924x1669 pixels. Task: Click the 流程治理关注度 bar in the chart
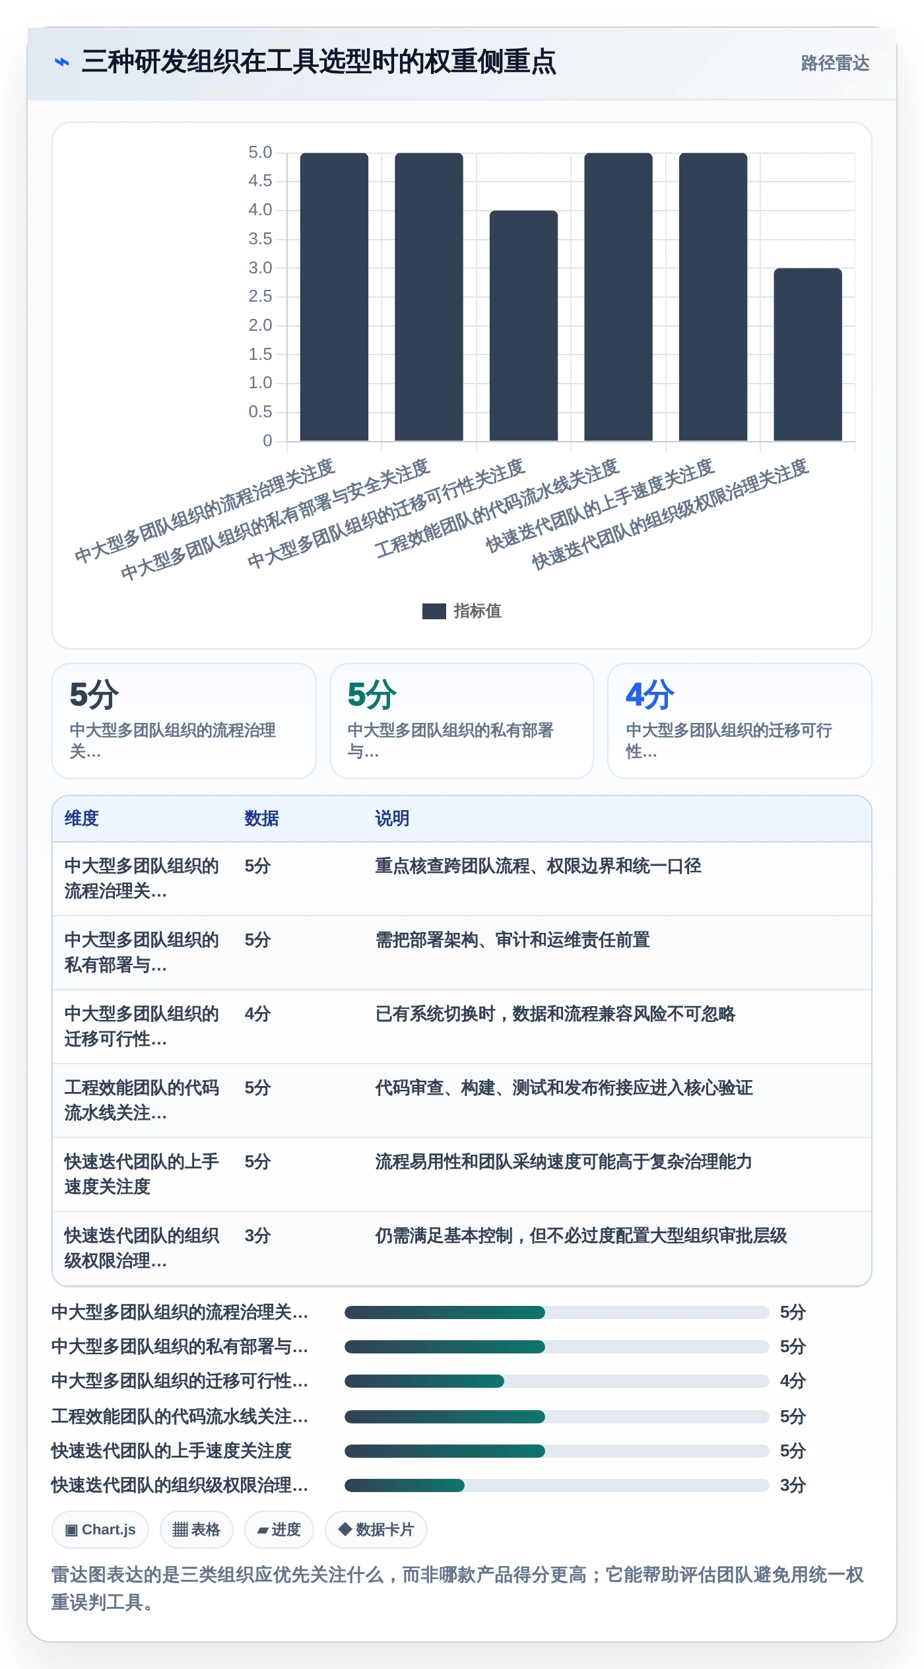(334, 297)
